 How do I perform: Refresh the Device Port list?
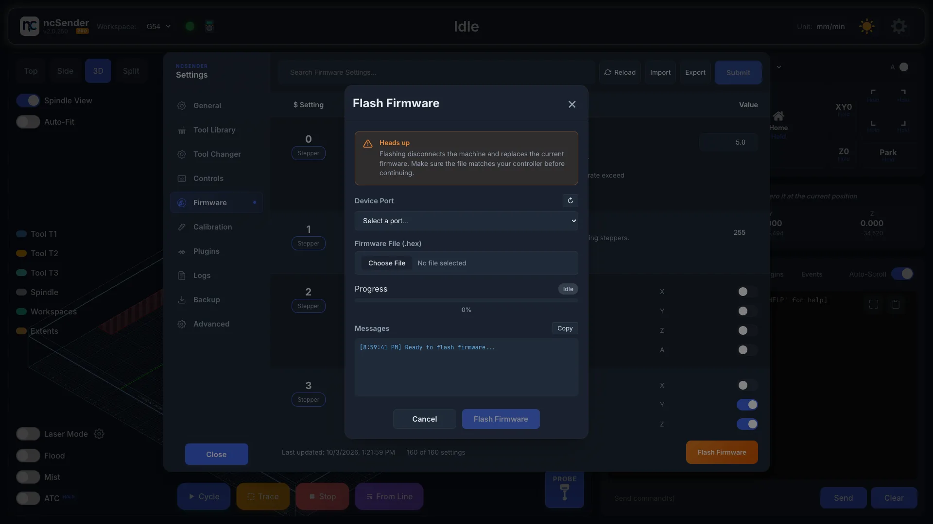tap(570, 200)
